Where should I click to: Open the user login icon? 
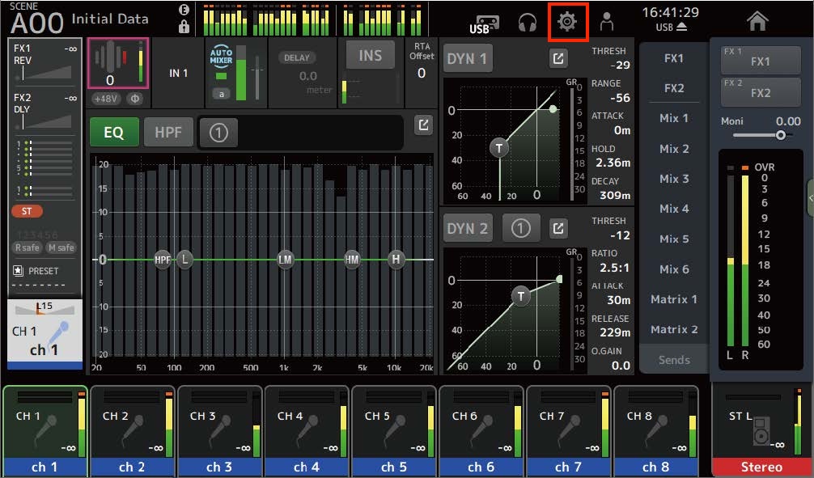606,22
